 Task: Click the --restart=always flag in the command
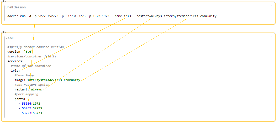[x=147, y=16]
